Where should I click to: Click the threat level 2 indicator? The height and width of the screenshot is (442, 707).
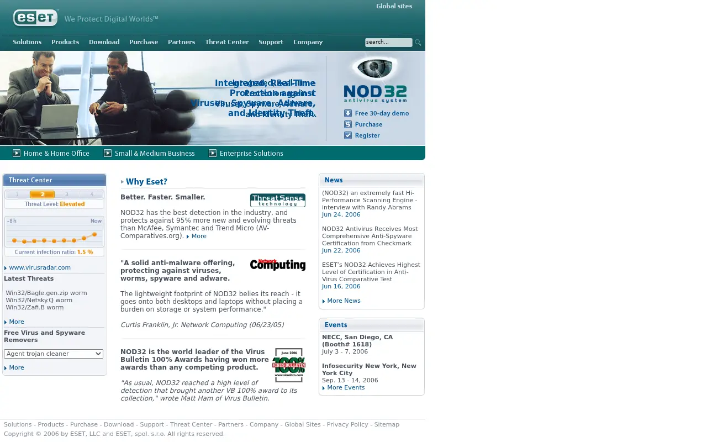[42, 194]
